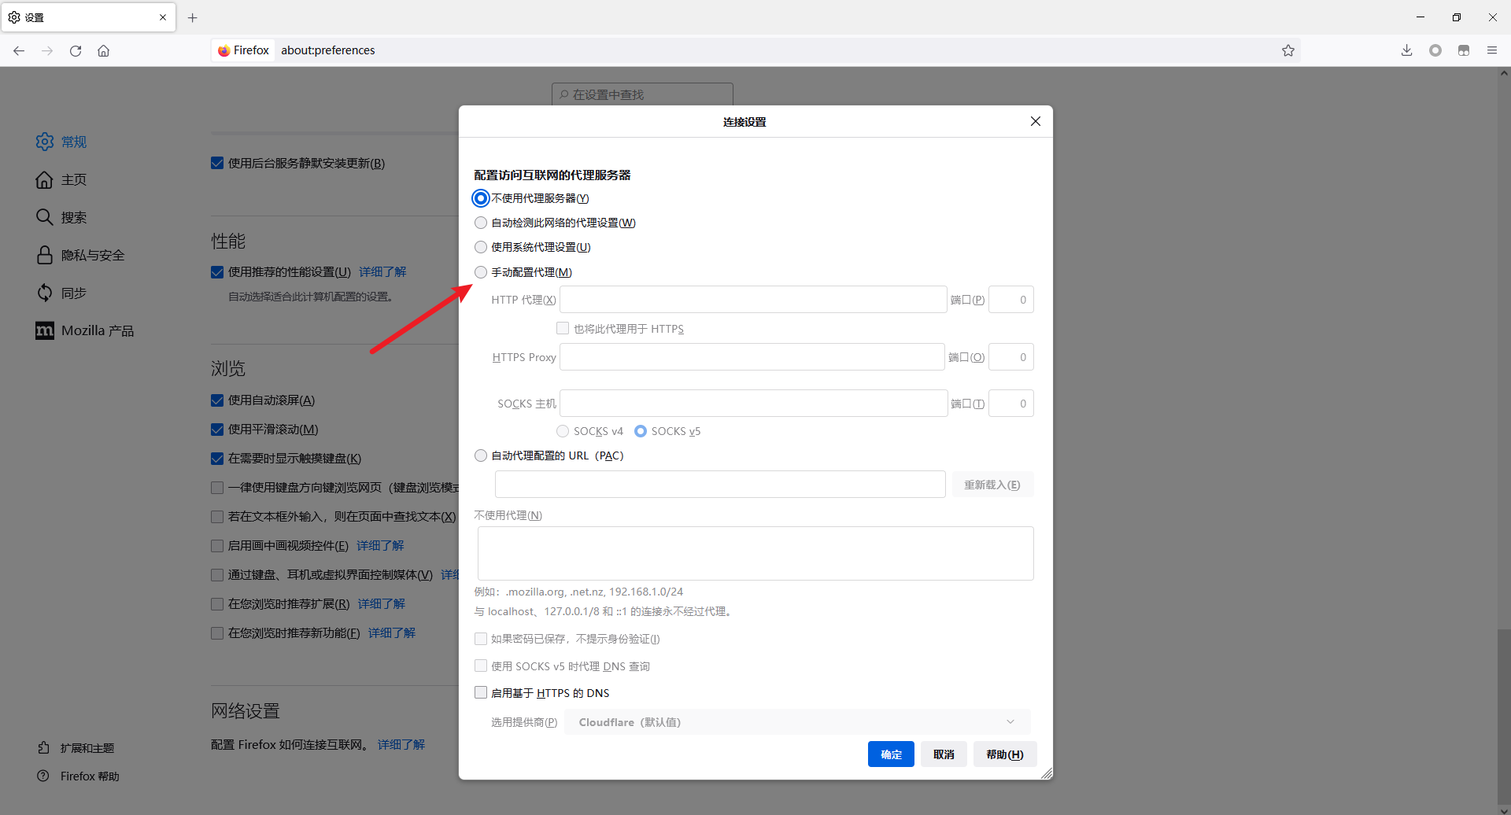The width and height of the screenshot is (1511, 815).
Task: Toggle 一律使用键盘方向键浏览网页 checkbox
Action: [217, 488]
